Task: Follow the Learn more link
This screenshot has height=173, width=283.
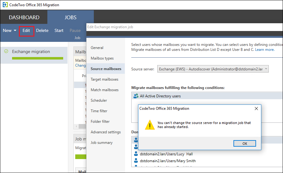Action: click(x=265, y=50)
